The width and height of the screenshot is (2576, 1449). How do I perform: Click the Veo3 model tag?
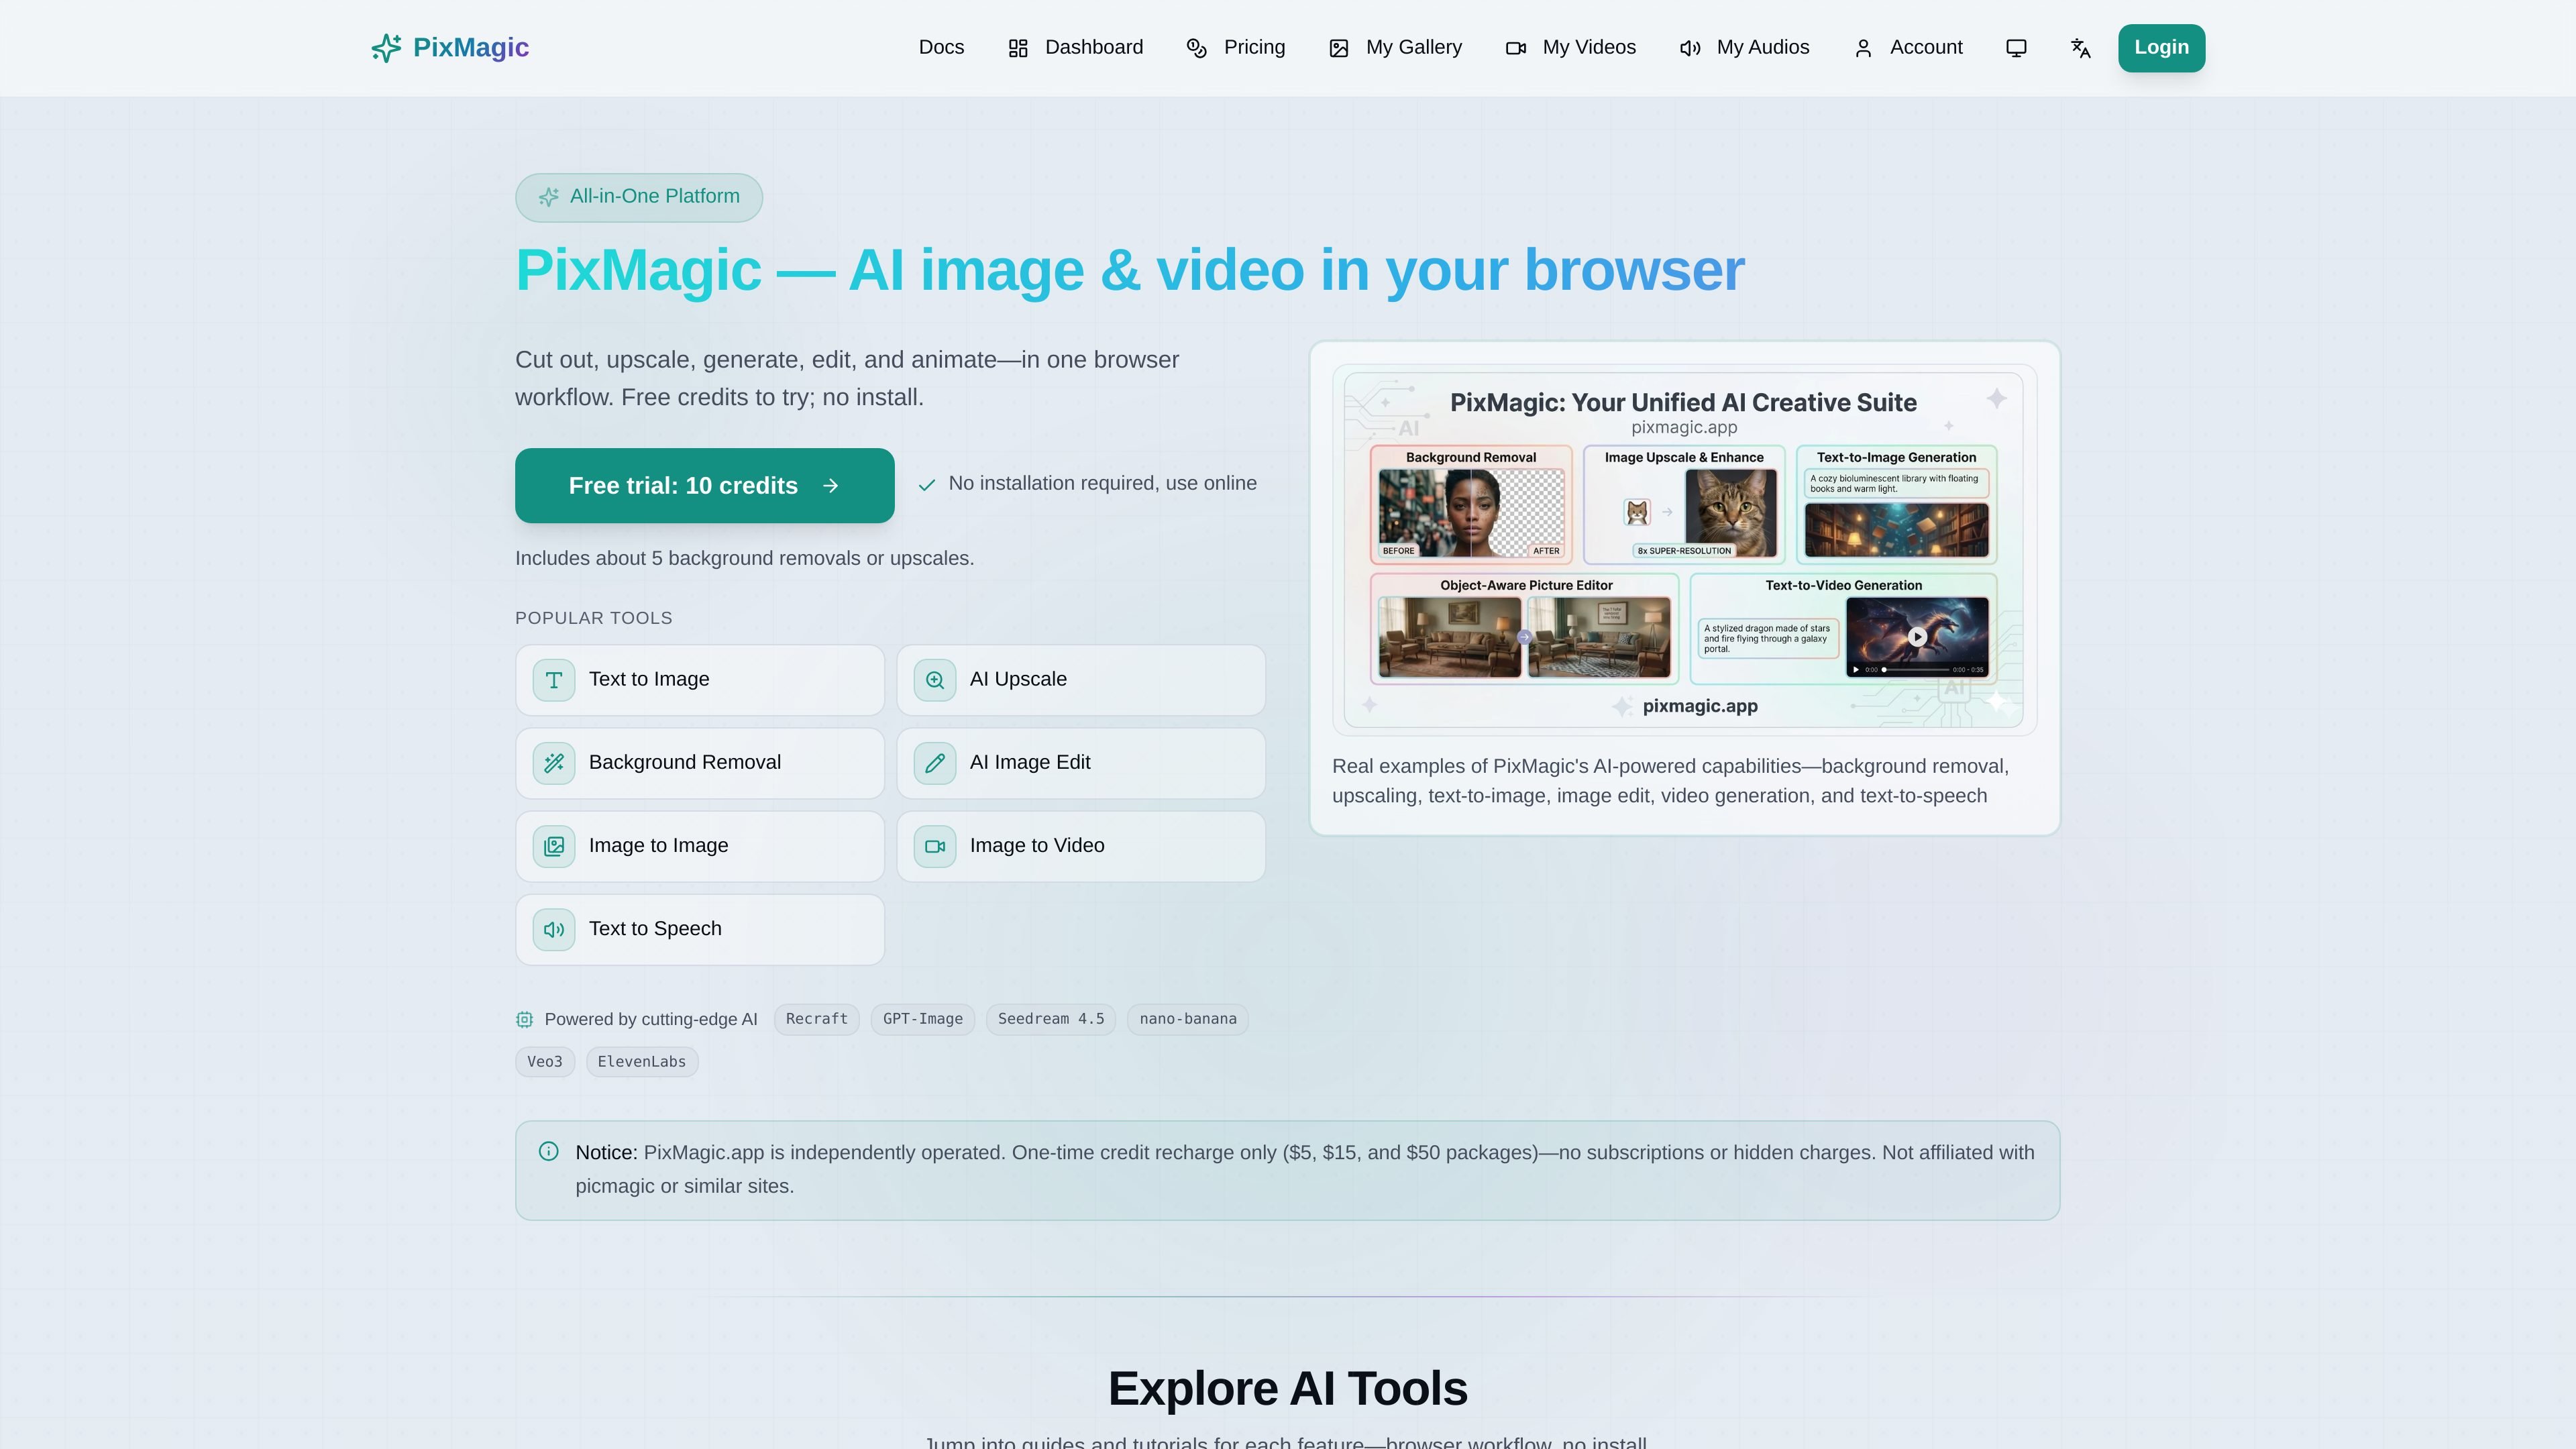click(x=545, y=1061)
